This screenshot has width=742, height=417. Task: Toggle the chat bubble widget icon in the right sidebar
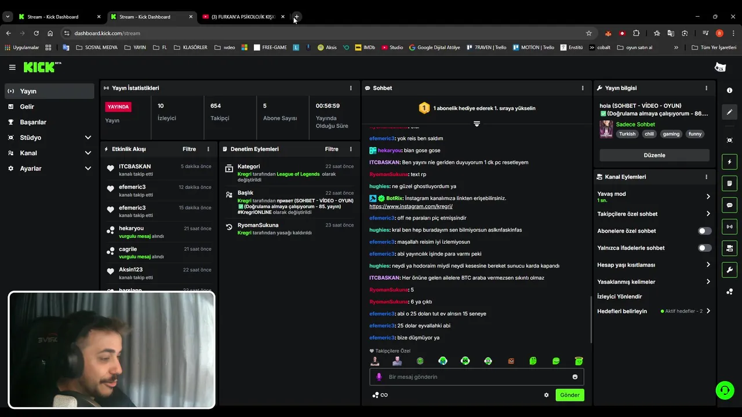(729, 205)
